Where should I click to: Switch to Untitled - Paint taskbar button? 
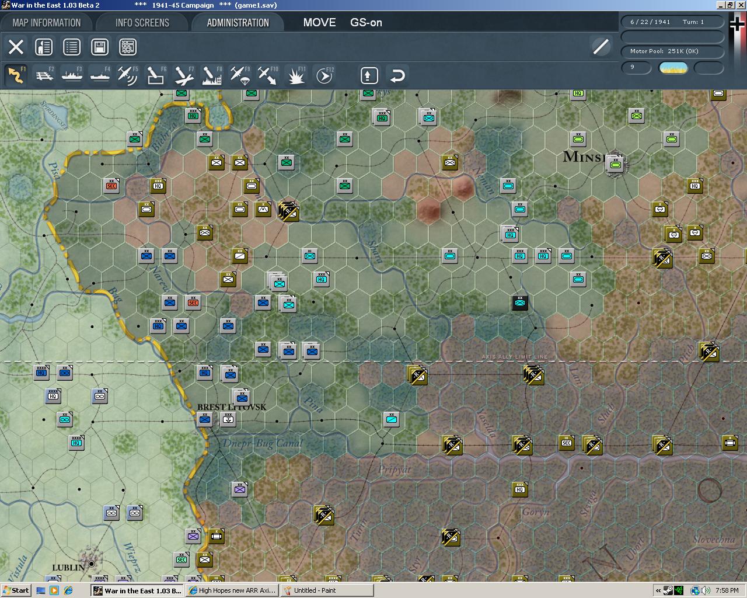point(327,590)
